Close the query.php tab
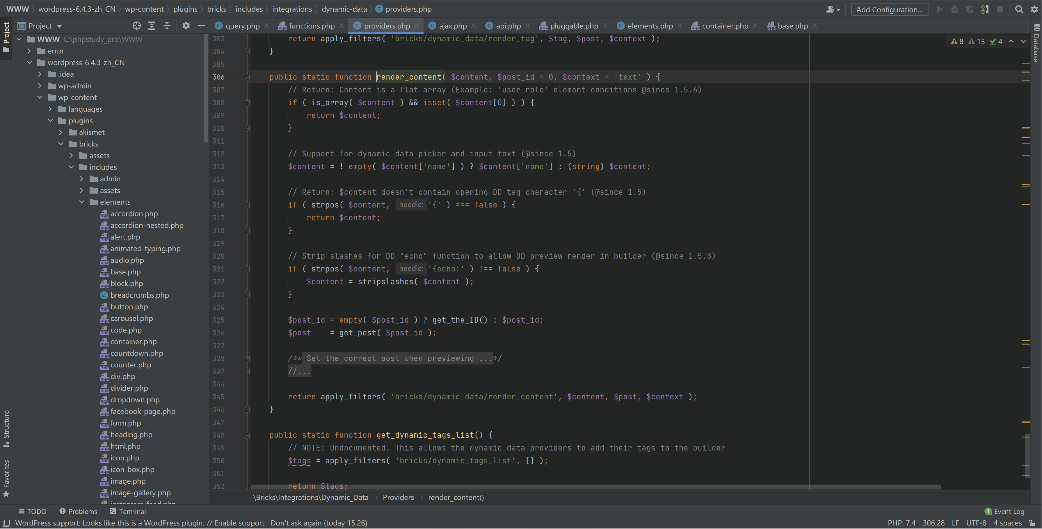Viewport: 1042px width, 529px height. coord(266,26)
